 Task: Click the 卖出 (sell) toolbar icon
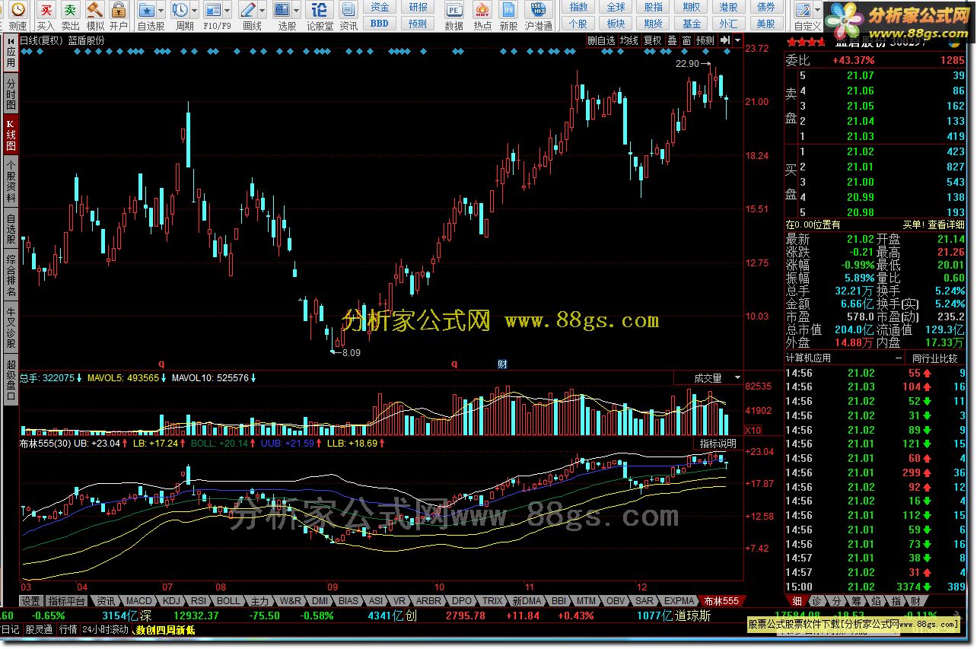tap(70, 10)
